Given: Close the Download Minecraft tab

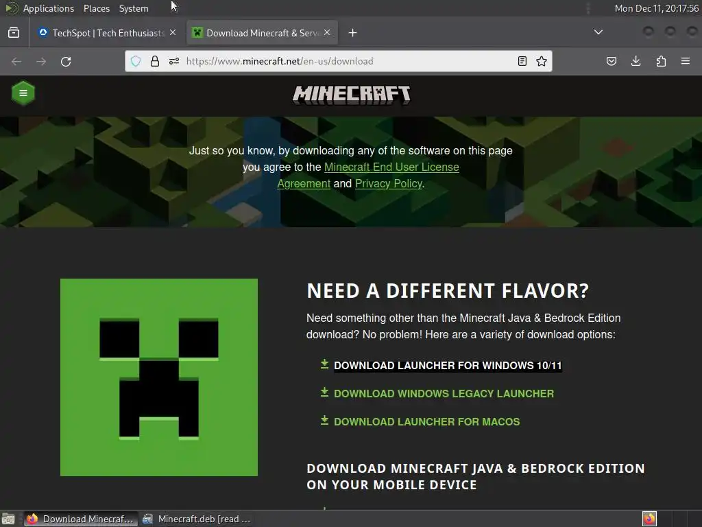Looking at the screenshot, I should click(x=327, y=33).
